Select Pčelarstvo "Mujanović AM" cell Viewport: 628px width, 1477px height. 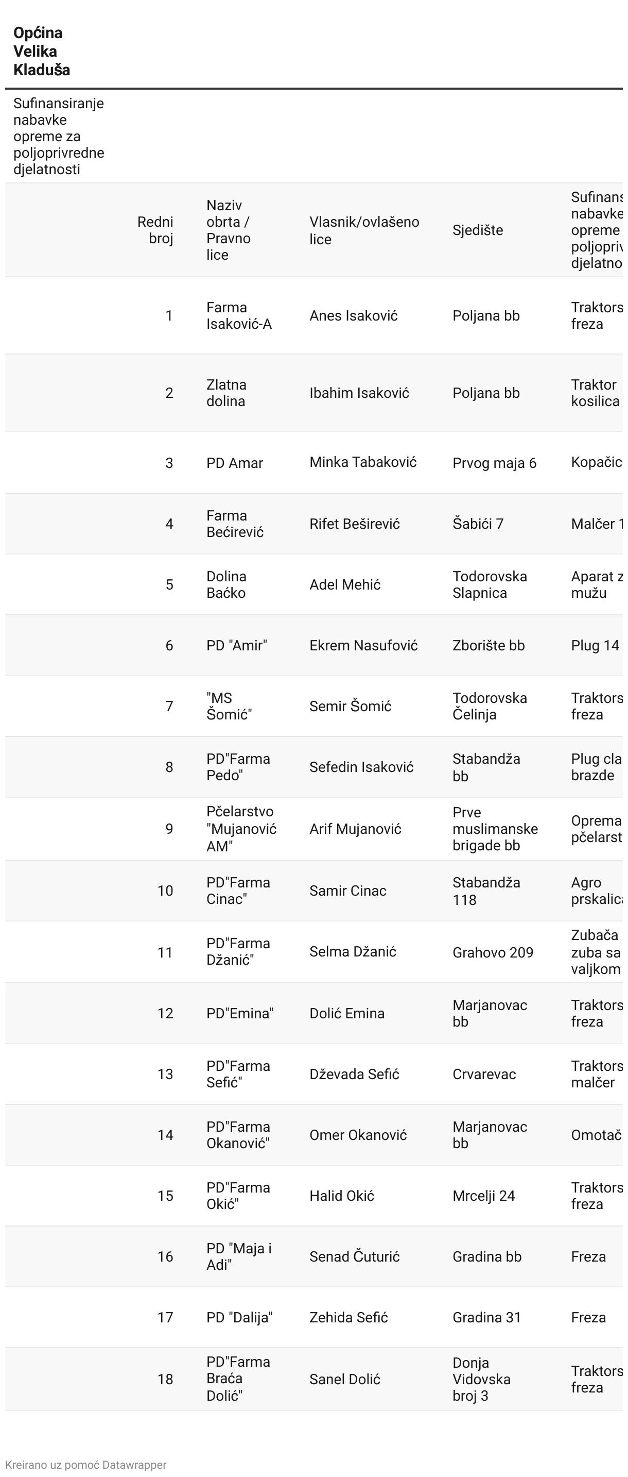(241, 829)
